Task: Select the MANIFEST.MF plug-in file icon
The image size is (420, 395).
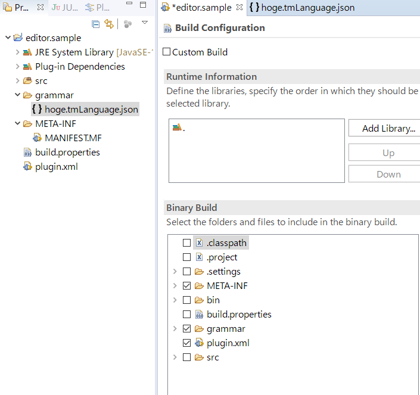Action: coord(37,138)
